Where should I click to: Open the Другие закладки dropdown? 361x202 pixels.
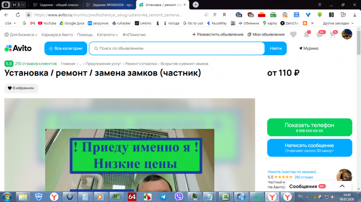338,23
